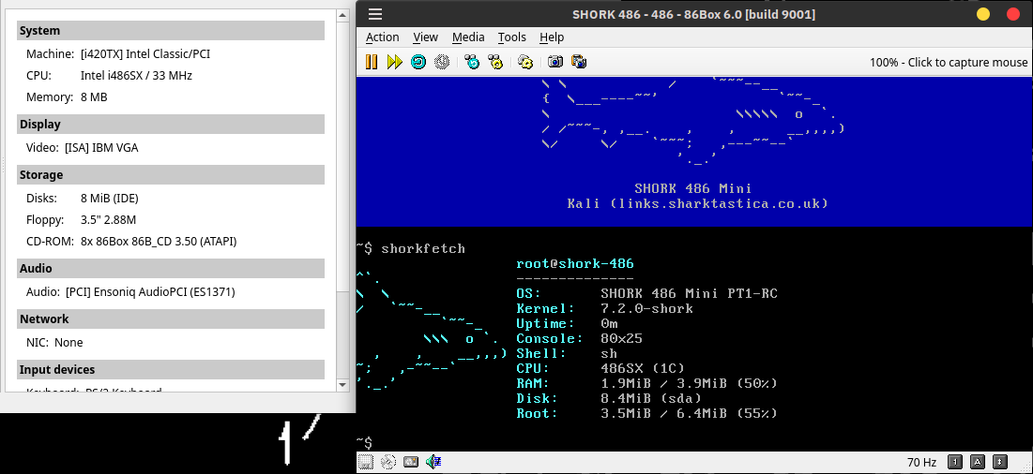Click the Disk value '8.4MiB (sda)'

651,398
